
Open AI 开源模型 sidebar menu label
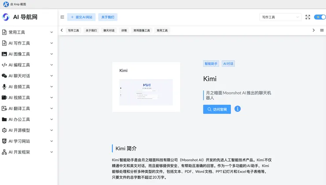coord(19,130)
